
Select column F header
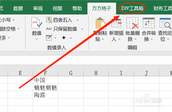pos(45,73)
